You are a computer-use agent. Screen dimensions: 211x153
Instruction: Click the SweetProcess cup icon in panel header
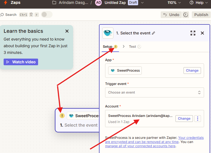[108, 33]
